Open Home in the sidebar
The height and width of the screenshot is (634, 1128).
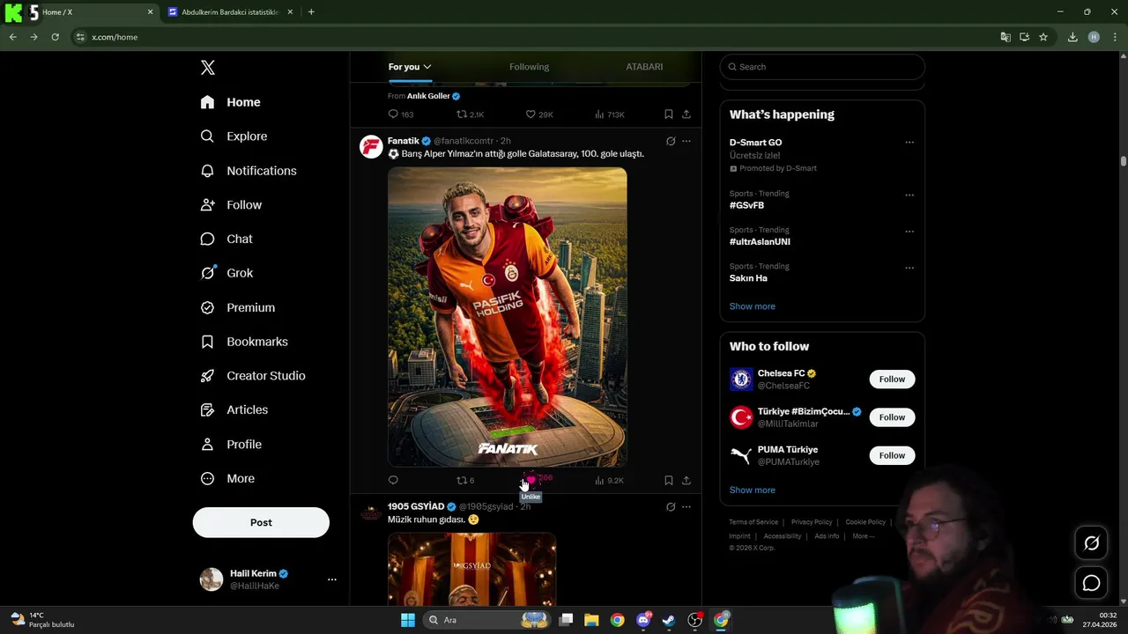[x=230, y=102]
